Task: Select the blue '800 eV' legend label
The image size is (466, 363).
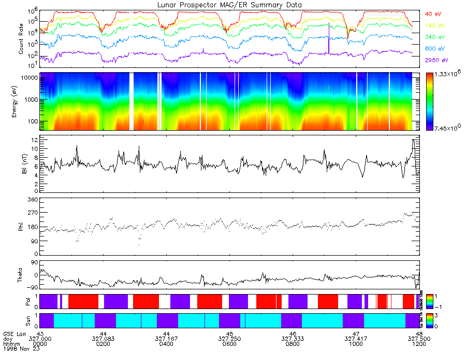Action: point(435,49)
